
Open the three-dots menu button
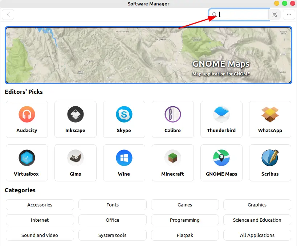click(x=289, y=15)
